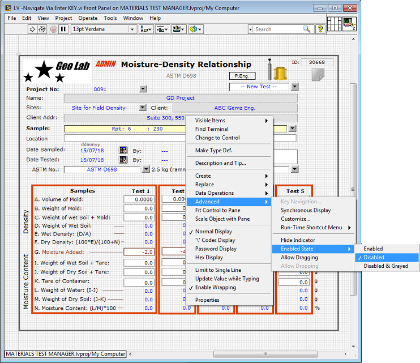Screen dimensions: 420x363
Task: Toggle Allow Dragging
Action: (x=299, y=258)
